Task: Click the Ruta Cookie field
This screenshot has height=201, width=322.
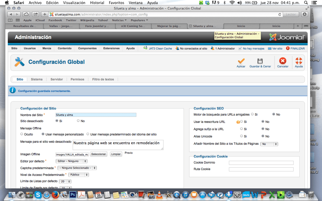Action: pos(261,169)
